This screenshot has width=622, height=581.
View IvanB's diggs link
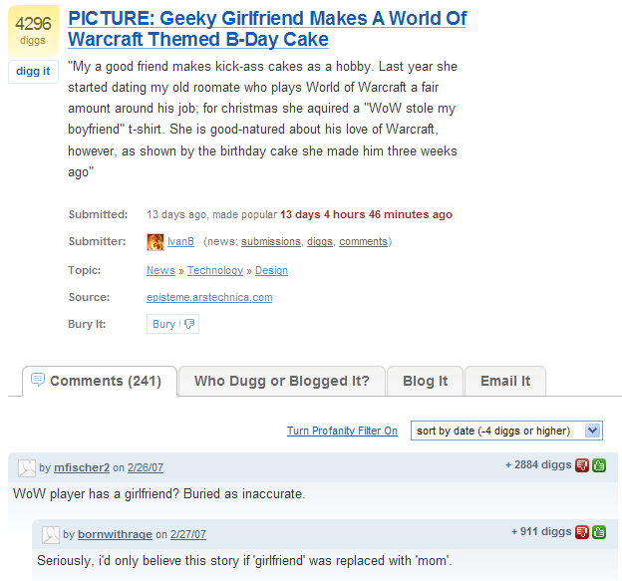(320, 241)
